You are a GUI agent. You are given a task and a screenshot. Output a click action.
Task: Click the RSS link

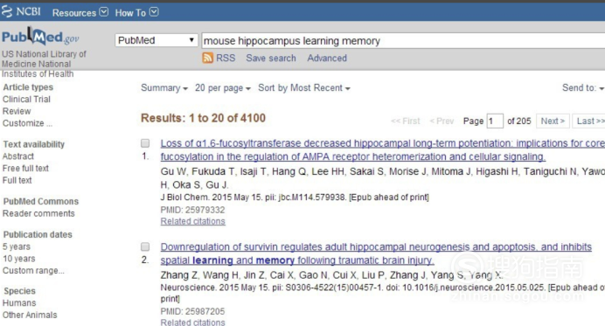(226, 58)
